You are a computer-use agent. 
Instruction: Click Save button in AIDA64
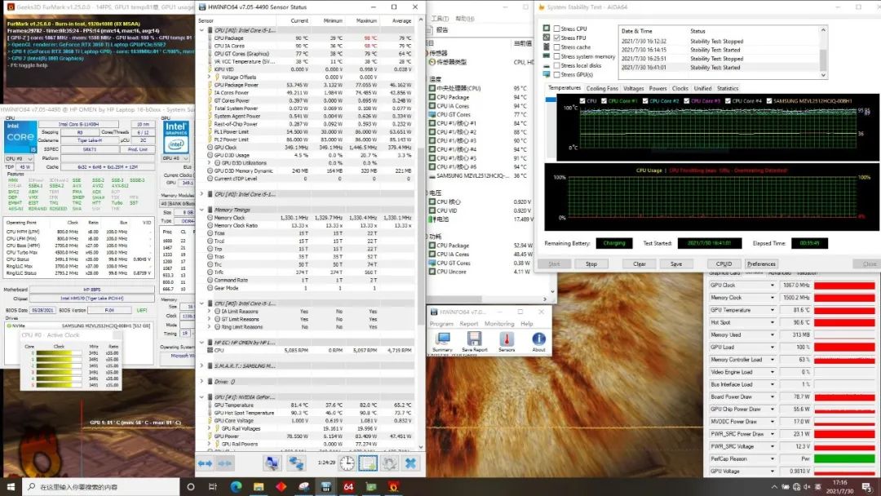pos(676,264)
